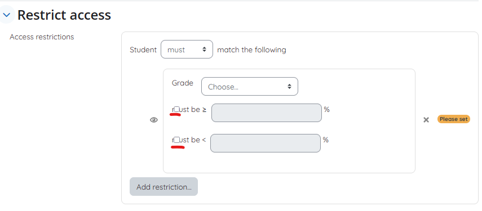Enable the must be < checkbox

tap(176, 140)
